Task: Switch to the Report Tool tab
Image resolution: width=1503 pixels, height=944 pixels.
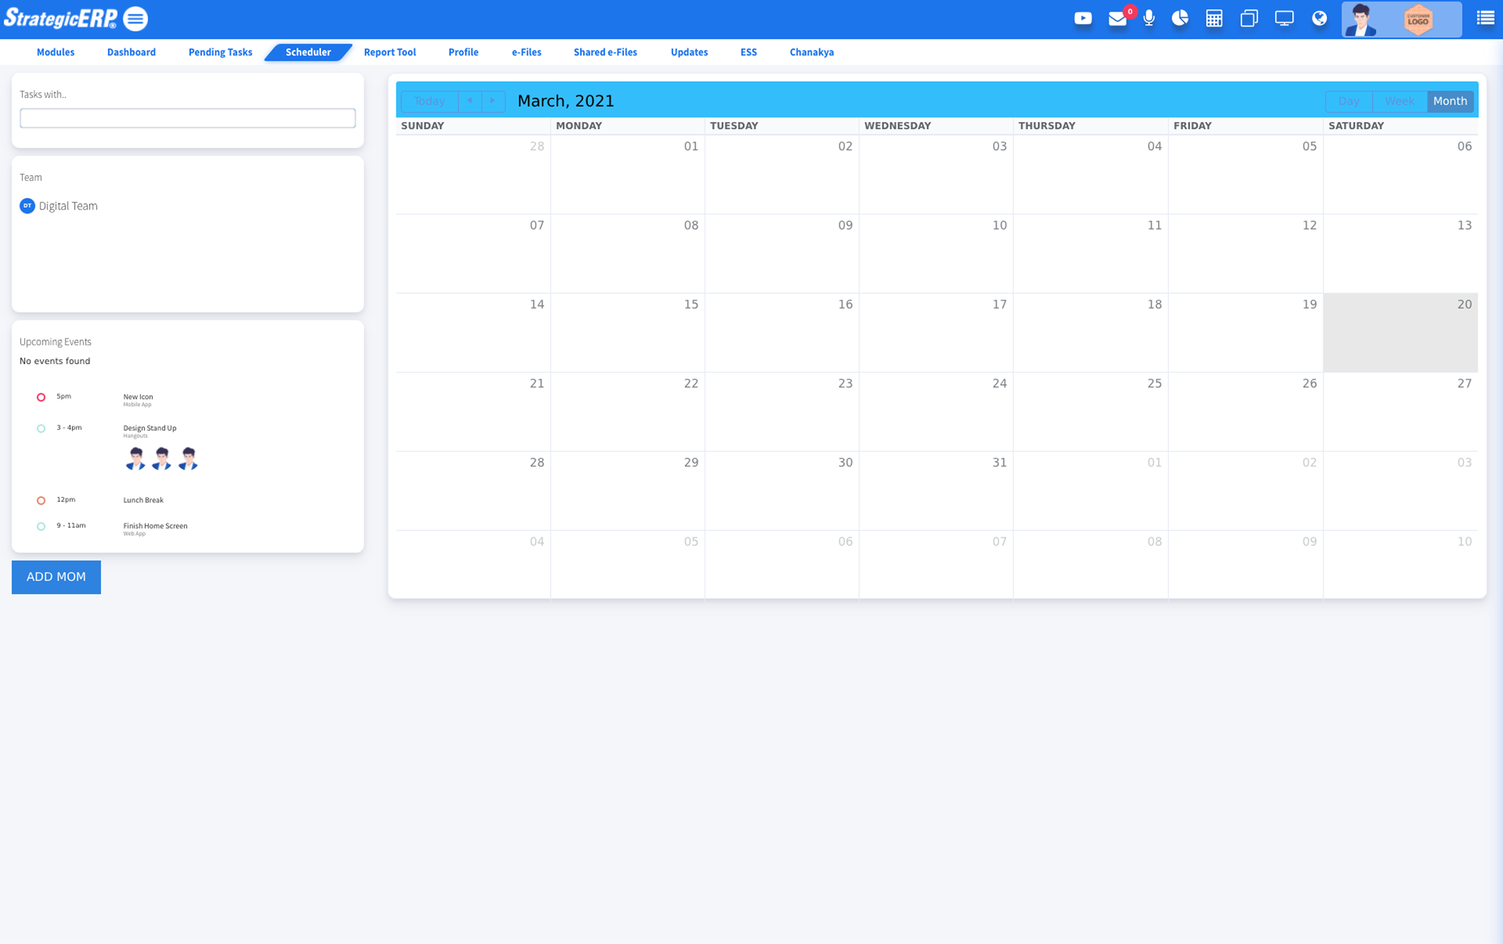Action: 389,53
